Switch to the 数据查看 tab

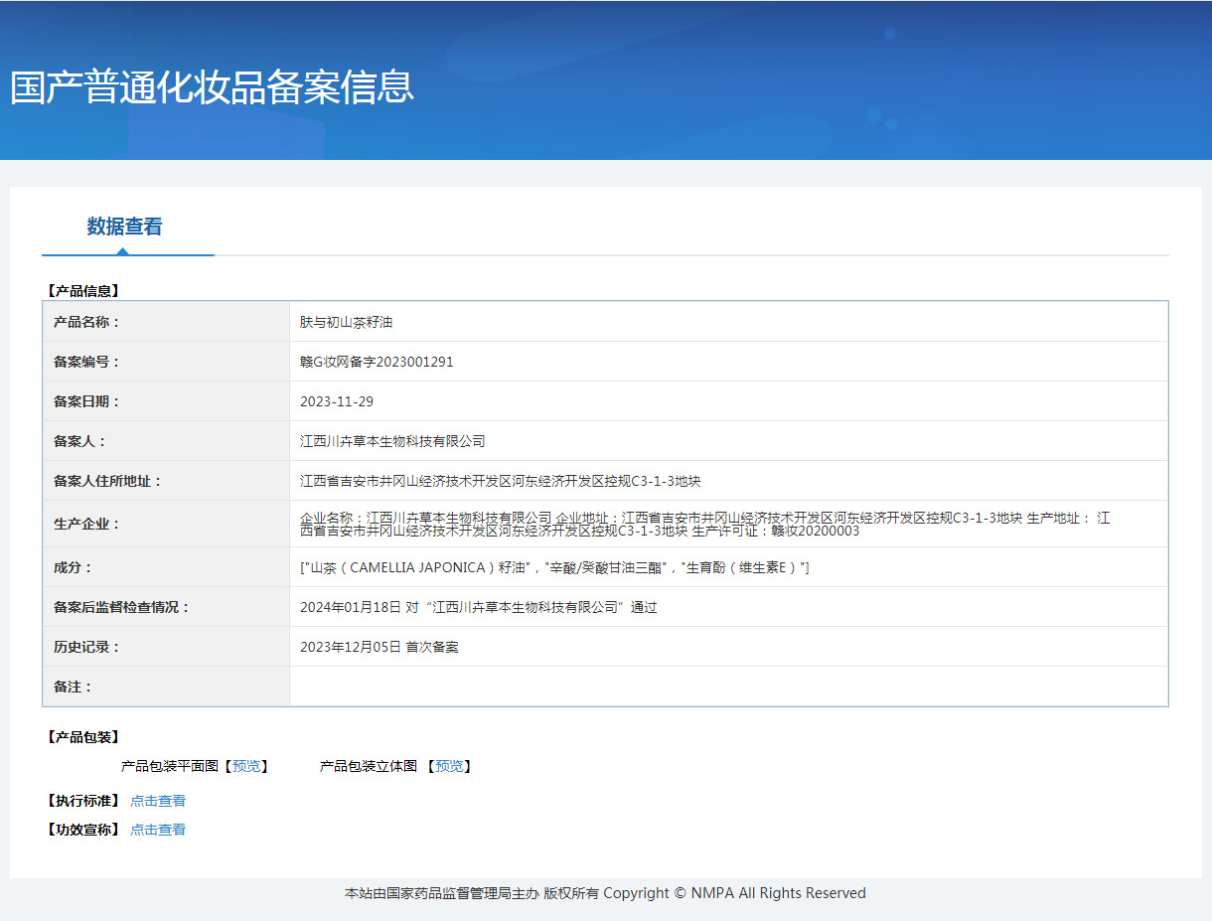point(124,227)
